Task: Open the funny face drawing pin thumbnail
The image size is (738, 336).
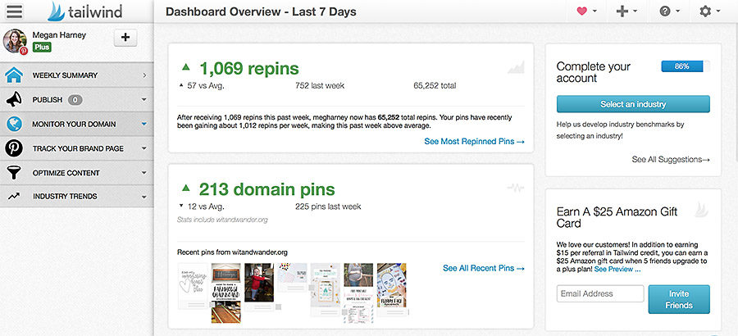Action: (x=392, y=285)
